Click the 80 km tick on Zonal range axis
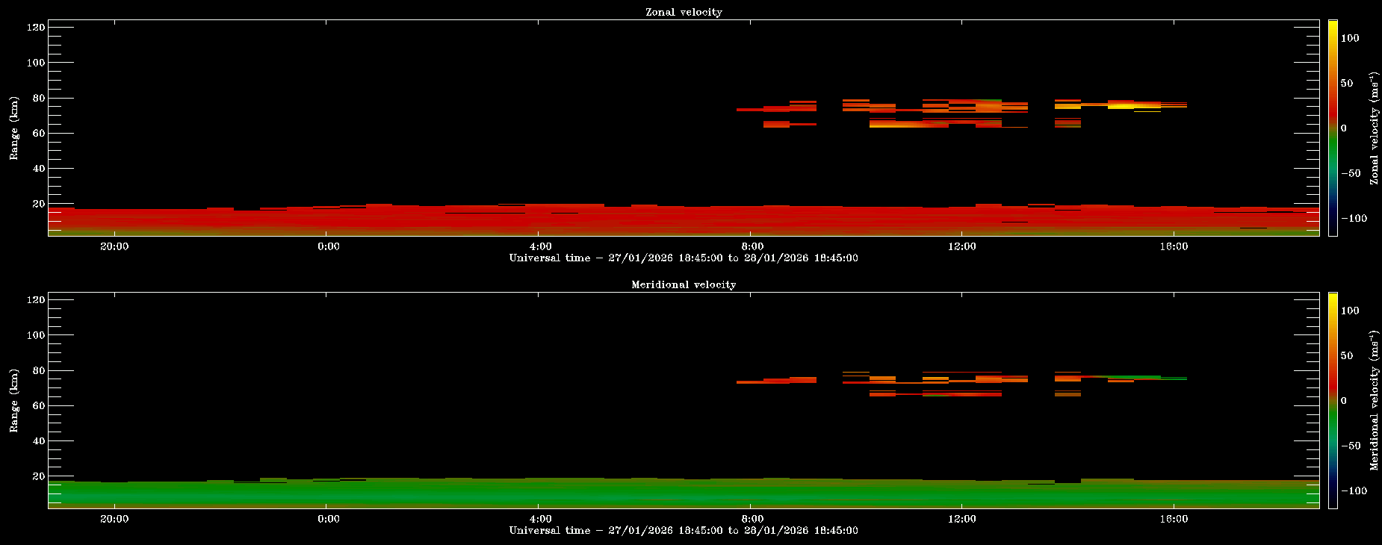This screenshot has height=545, width=1382. (x=36, y=99)
